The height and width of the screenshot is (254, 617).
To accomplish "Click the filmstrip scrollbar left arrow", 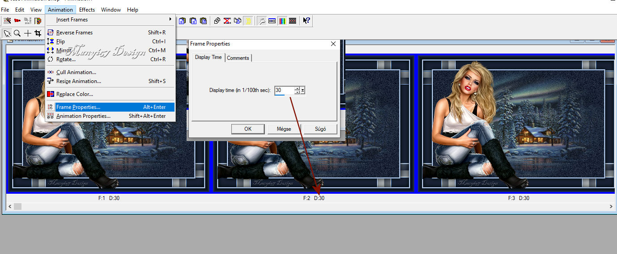I will pos(10,206).
